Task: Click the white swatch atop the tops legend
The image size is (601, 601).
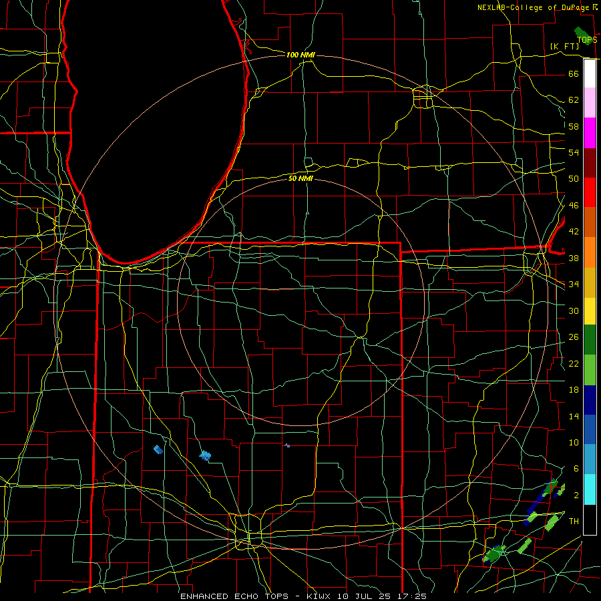Action: click(590, 73)
